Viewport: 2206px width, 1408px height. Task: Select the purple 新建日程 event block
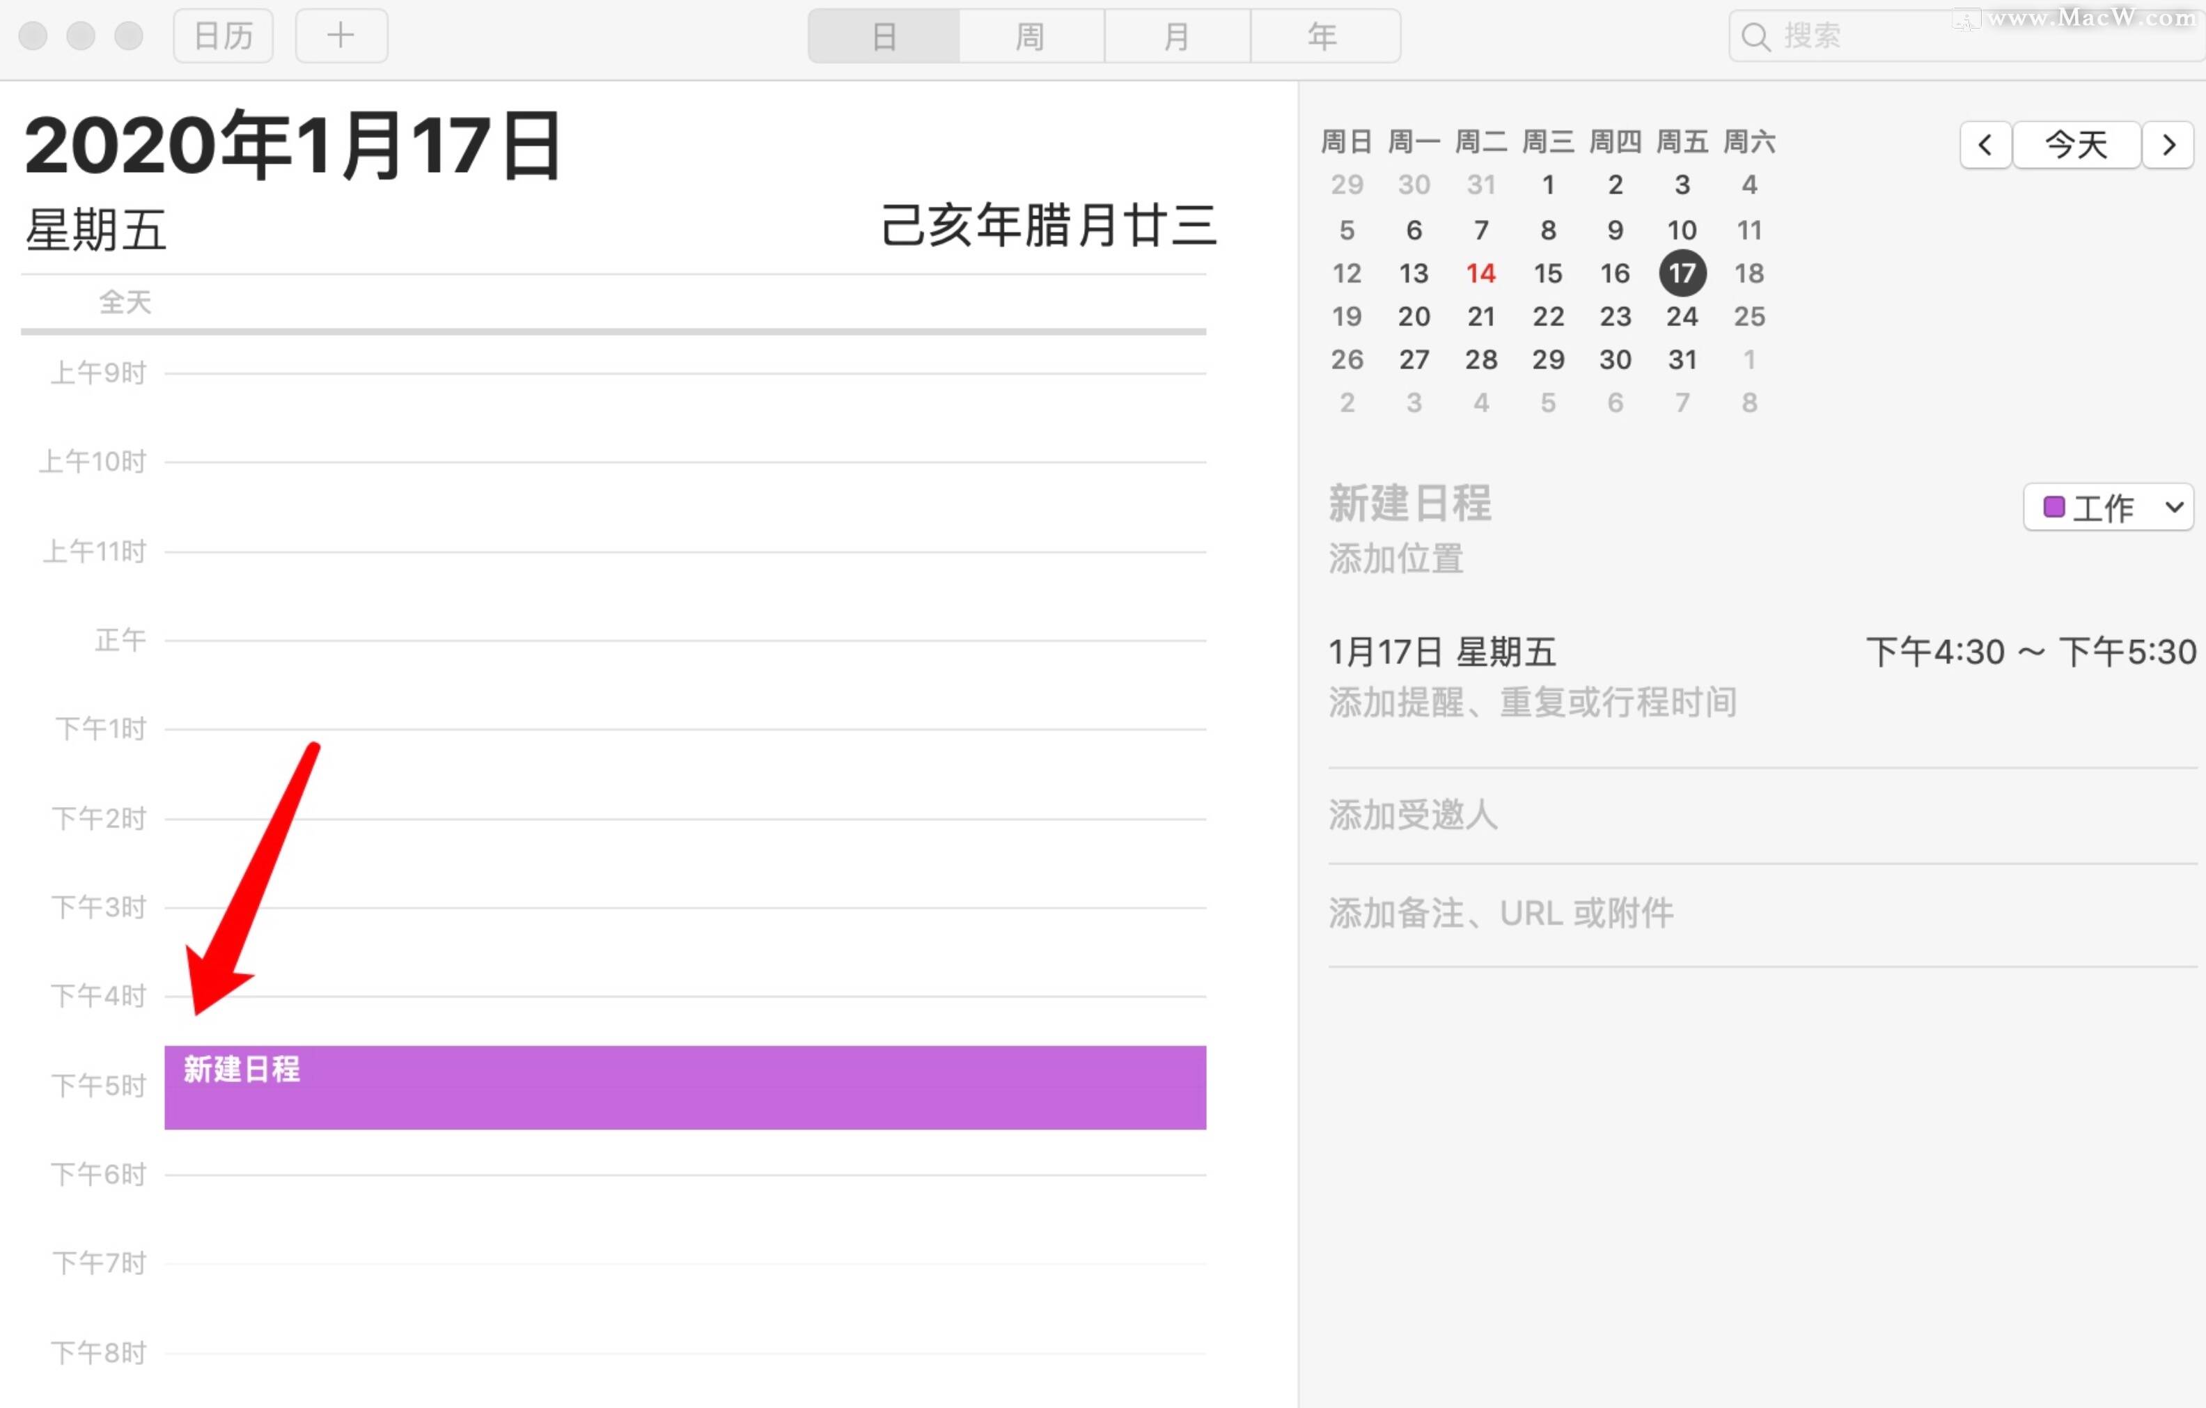click(x=685, y=1088)
